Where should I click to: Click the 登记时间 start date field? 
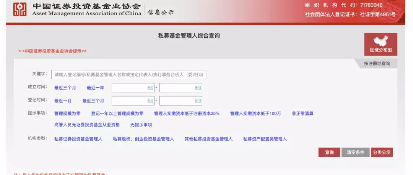coord(133,101)
